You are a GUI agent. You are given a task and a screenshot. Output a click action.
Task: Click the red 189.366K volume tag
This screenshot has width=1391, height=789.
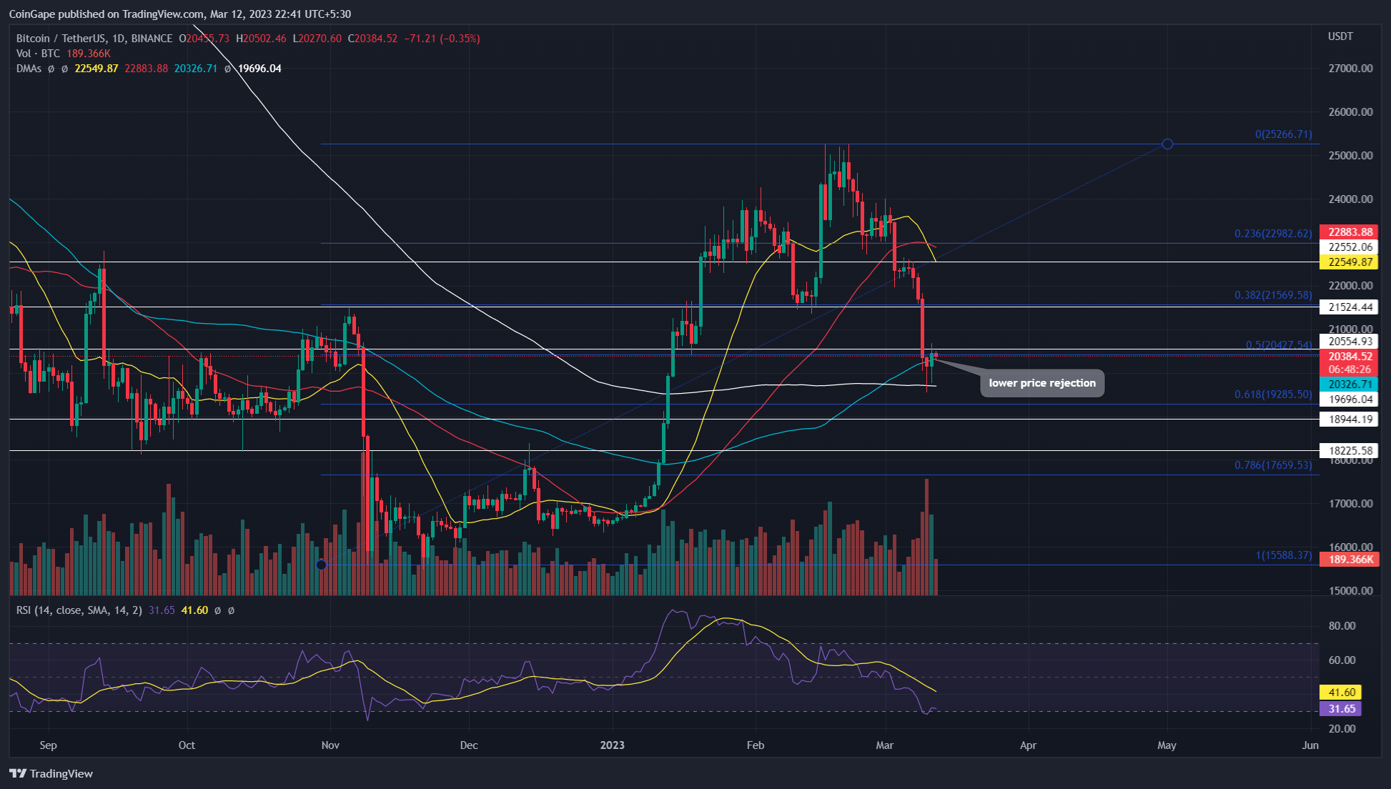point(1350,560)
